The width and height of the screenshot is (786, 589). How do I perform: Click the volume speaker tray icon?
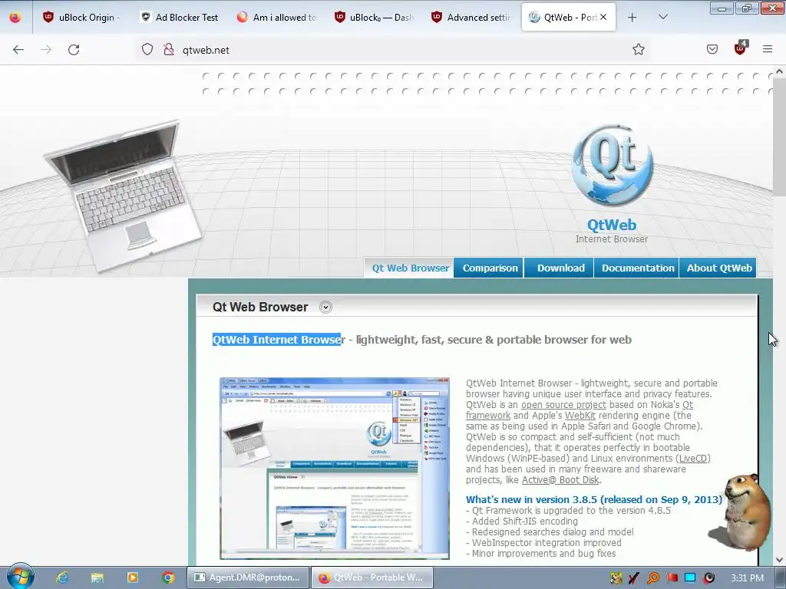click(x=709, y=578)
